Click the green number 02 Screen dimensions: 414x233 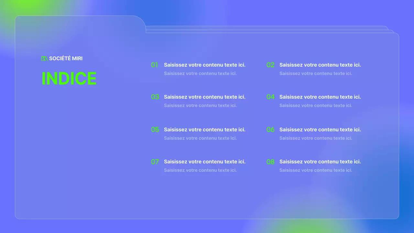point(270,65)
